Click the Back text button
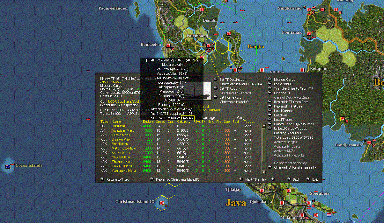This screenshot has width=384, height=223. click(x=296, y=179)
